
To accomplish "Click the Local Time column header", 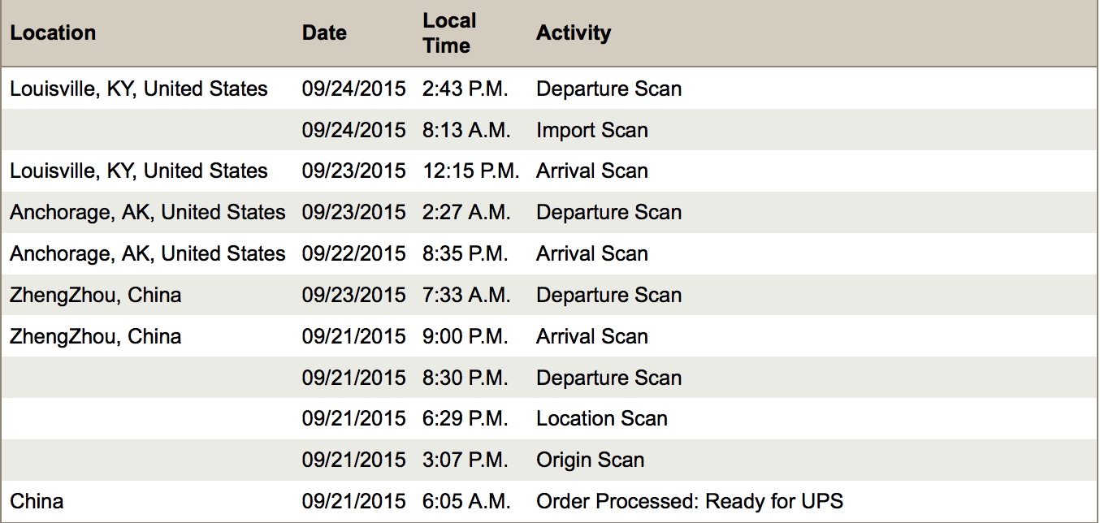I will click(x=449, y=33).
